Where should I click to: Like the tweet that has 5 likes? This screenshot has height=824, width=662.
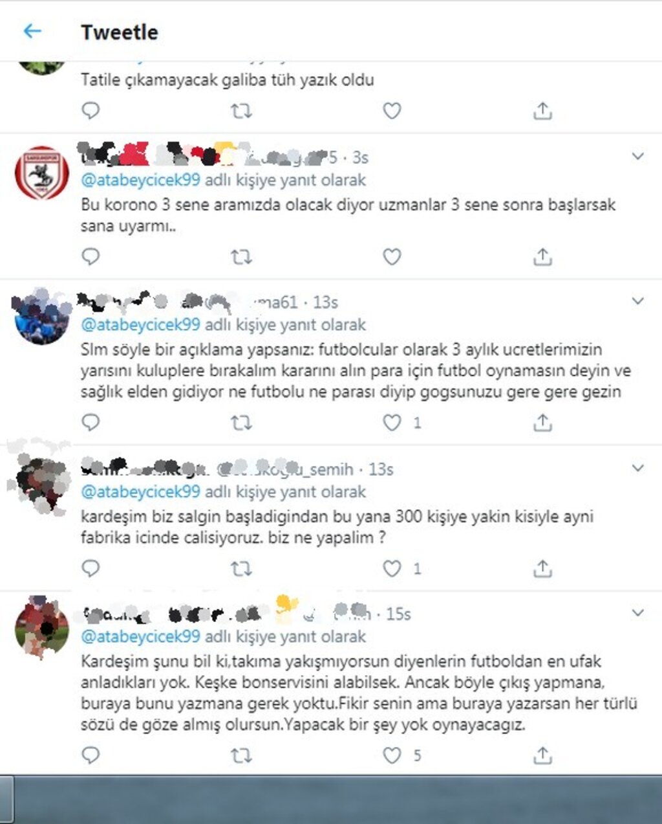(392, 755)
